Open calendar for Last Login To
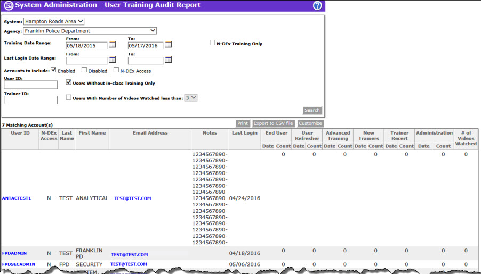481x274 pixels. point(169,60)
